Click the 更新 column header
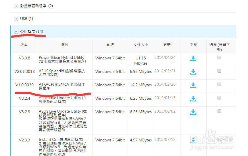 [167, 45]
